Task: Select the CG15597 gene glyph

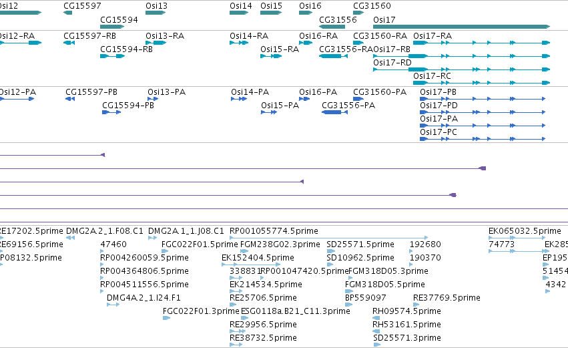Action: click(67, 13)
